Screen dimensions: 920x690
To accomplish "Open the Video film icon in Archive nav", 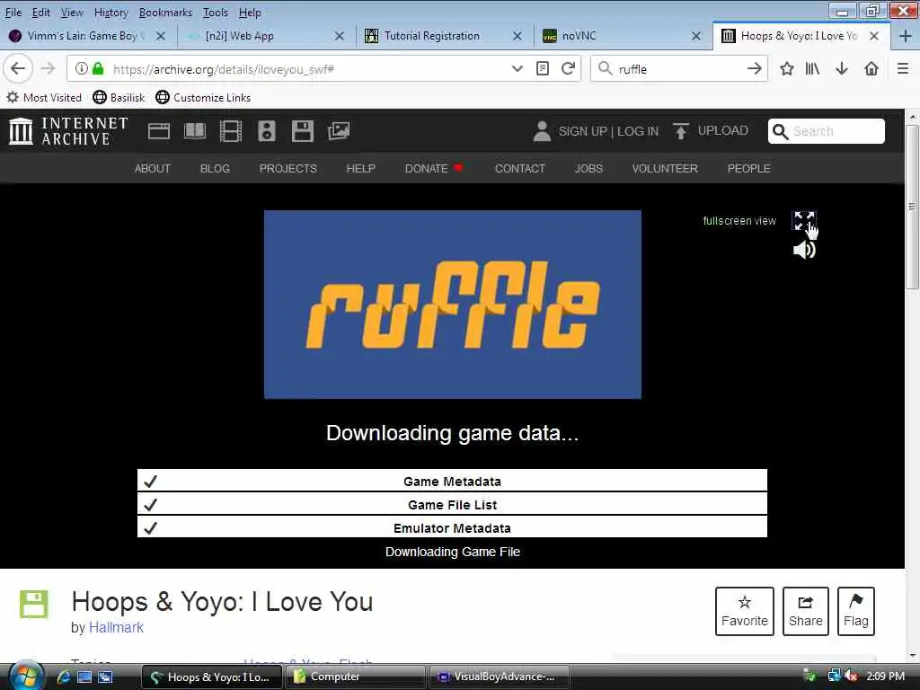I will [x=231, y=131].
